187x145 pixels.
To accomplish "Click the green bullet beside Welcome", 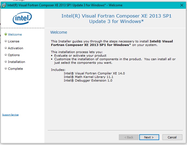I will (x=6, y=34).
